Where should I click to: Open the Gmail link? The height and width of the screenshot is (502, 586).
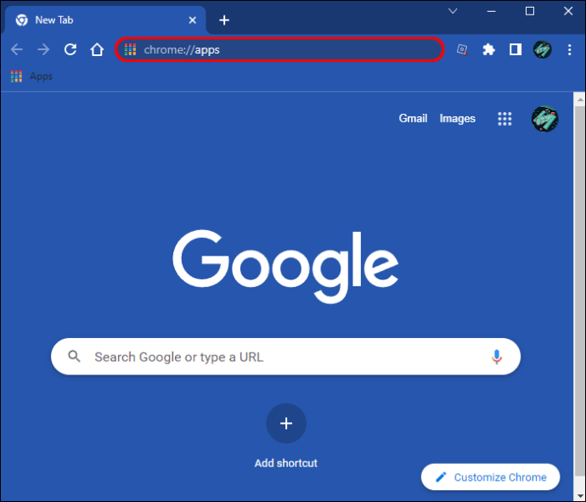pos(413,119)
